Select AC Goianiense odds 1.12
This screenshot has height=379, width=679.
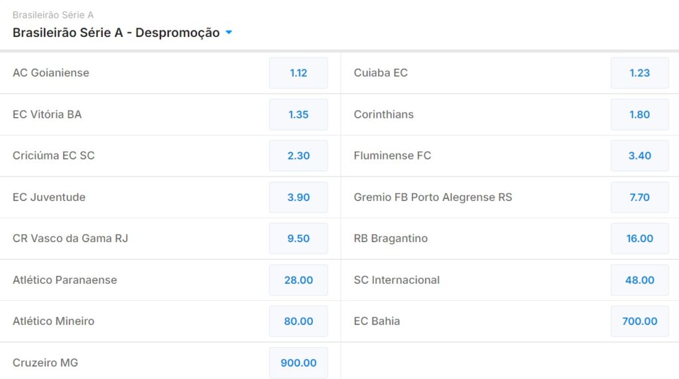[298, 73]
